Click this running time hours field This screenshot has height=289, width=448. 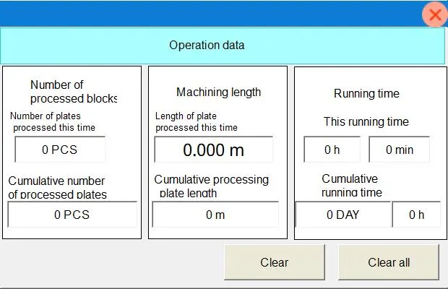(332, 150)
